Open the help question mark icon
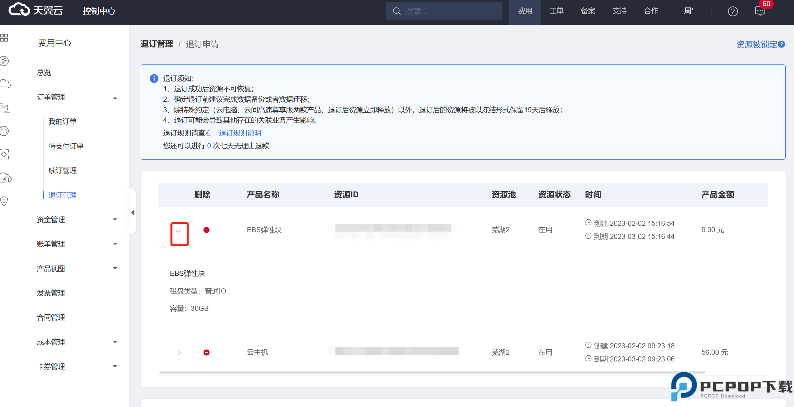Viewport: 794px width, 407px height. pyautogui.click(x=733, y=11)
